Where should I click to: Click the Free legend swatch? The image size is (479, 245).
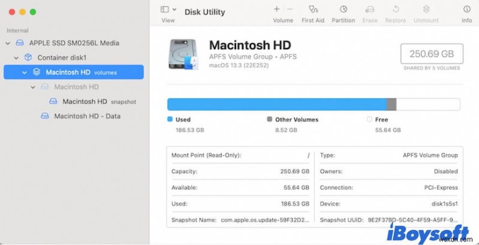[x=369, y=119]
